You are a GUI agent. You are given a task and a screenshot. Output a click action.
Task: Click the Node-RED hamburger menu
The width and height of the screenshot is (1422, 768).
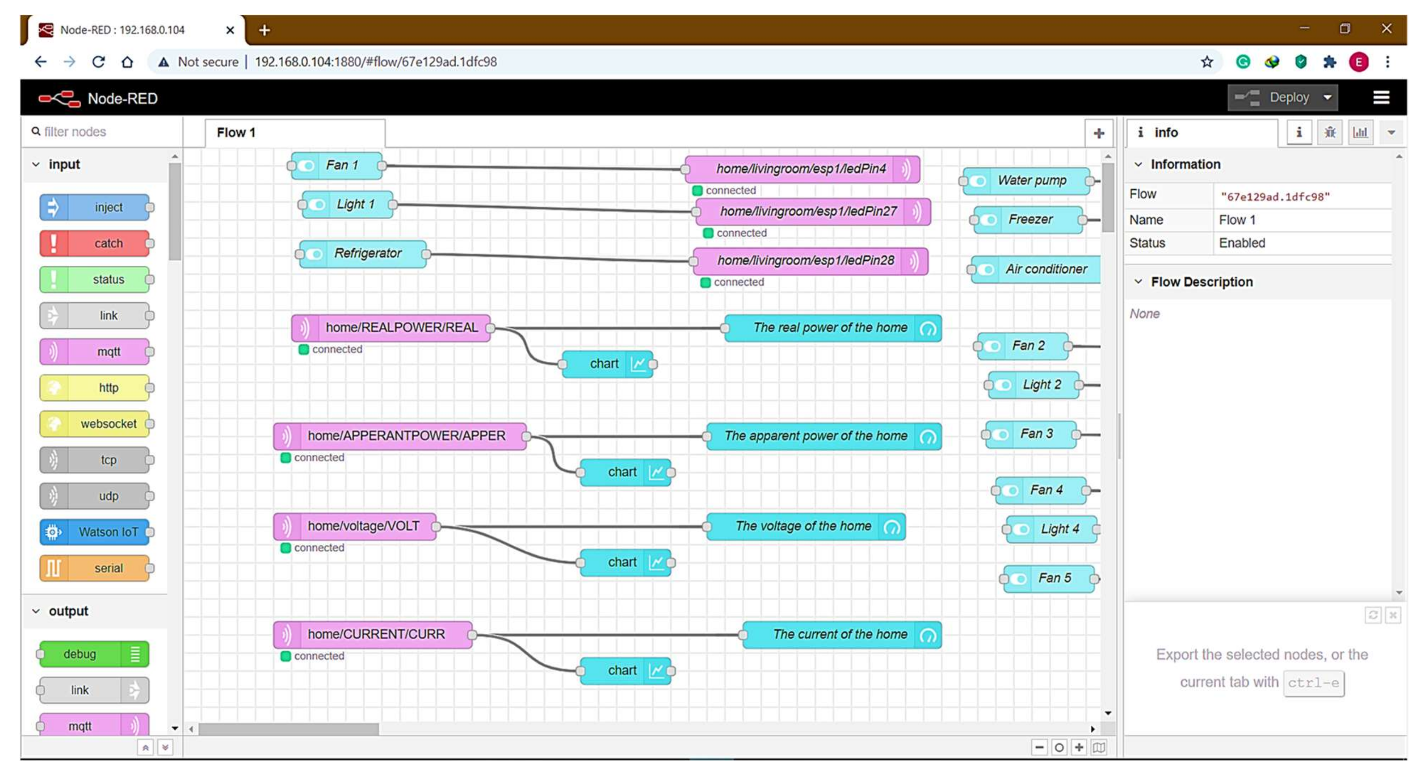pyautogui.click(x=1381, y=98)
